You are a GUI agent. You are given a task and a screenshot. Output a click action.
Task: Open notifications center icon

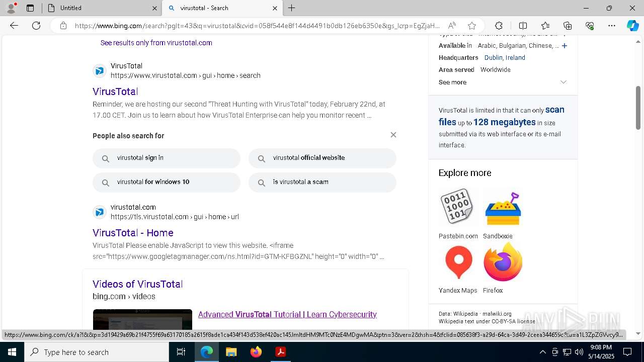pos(627,352)
